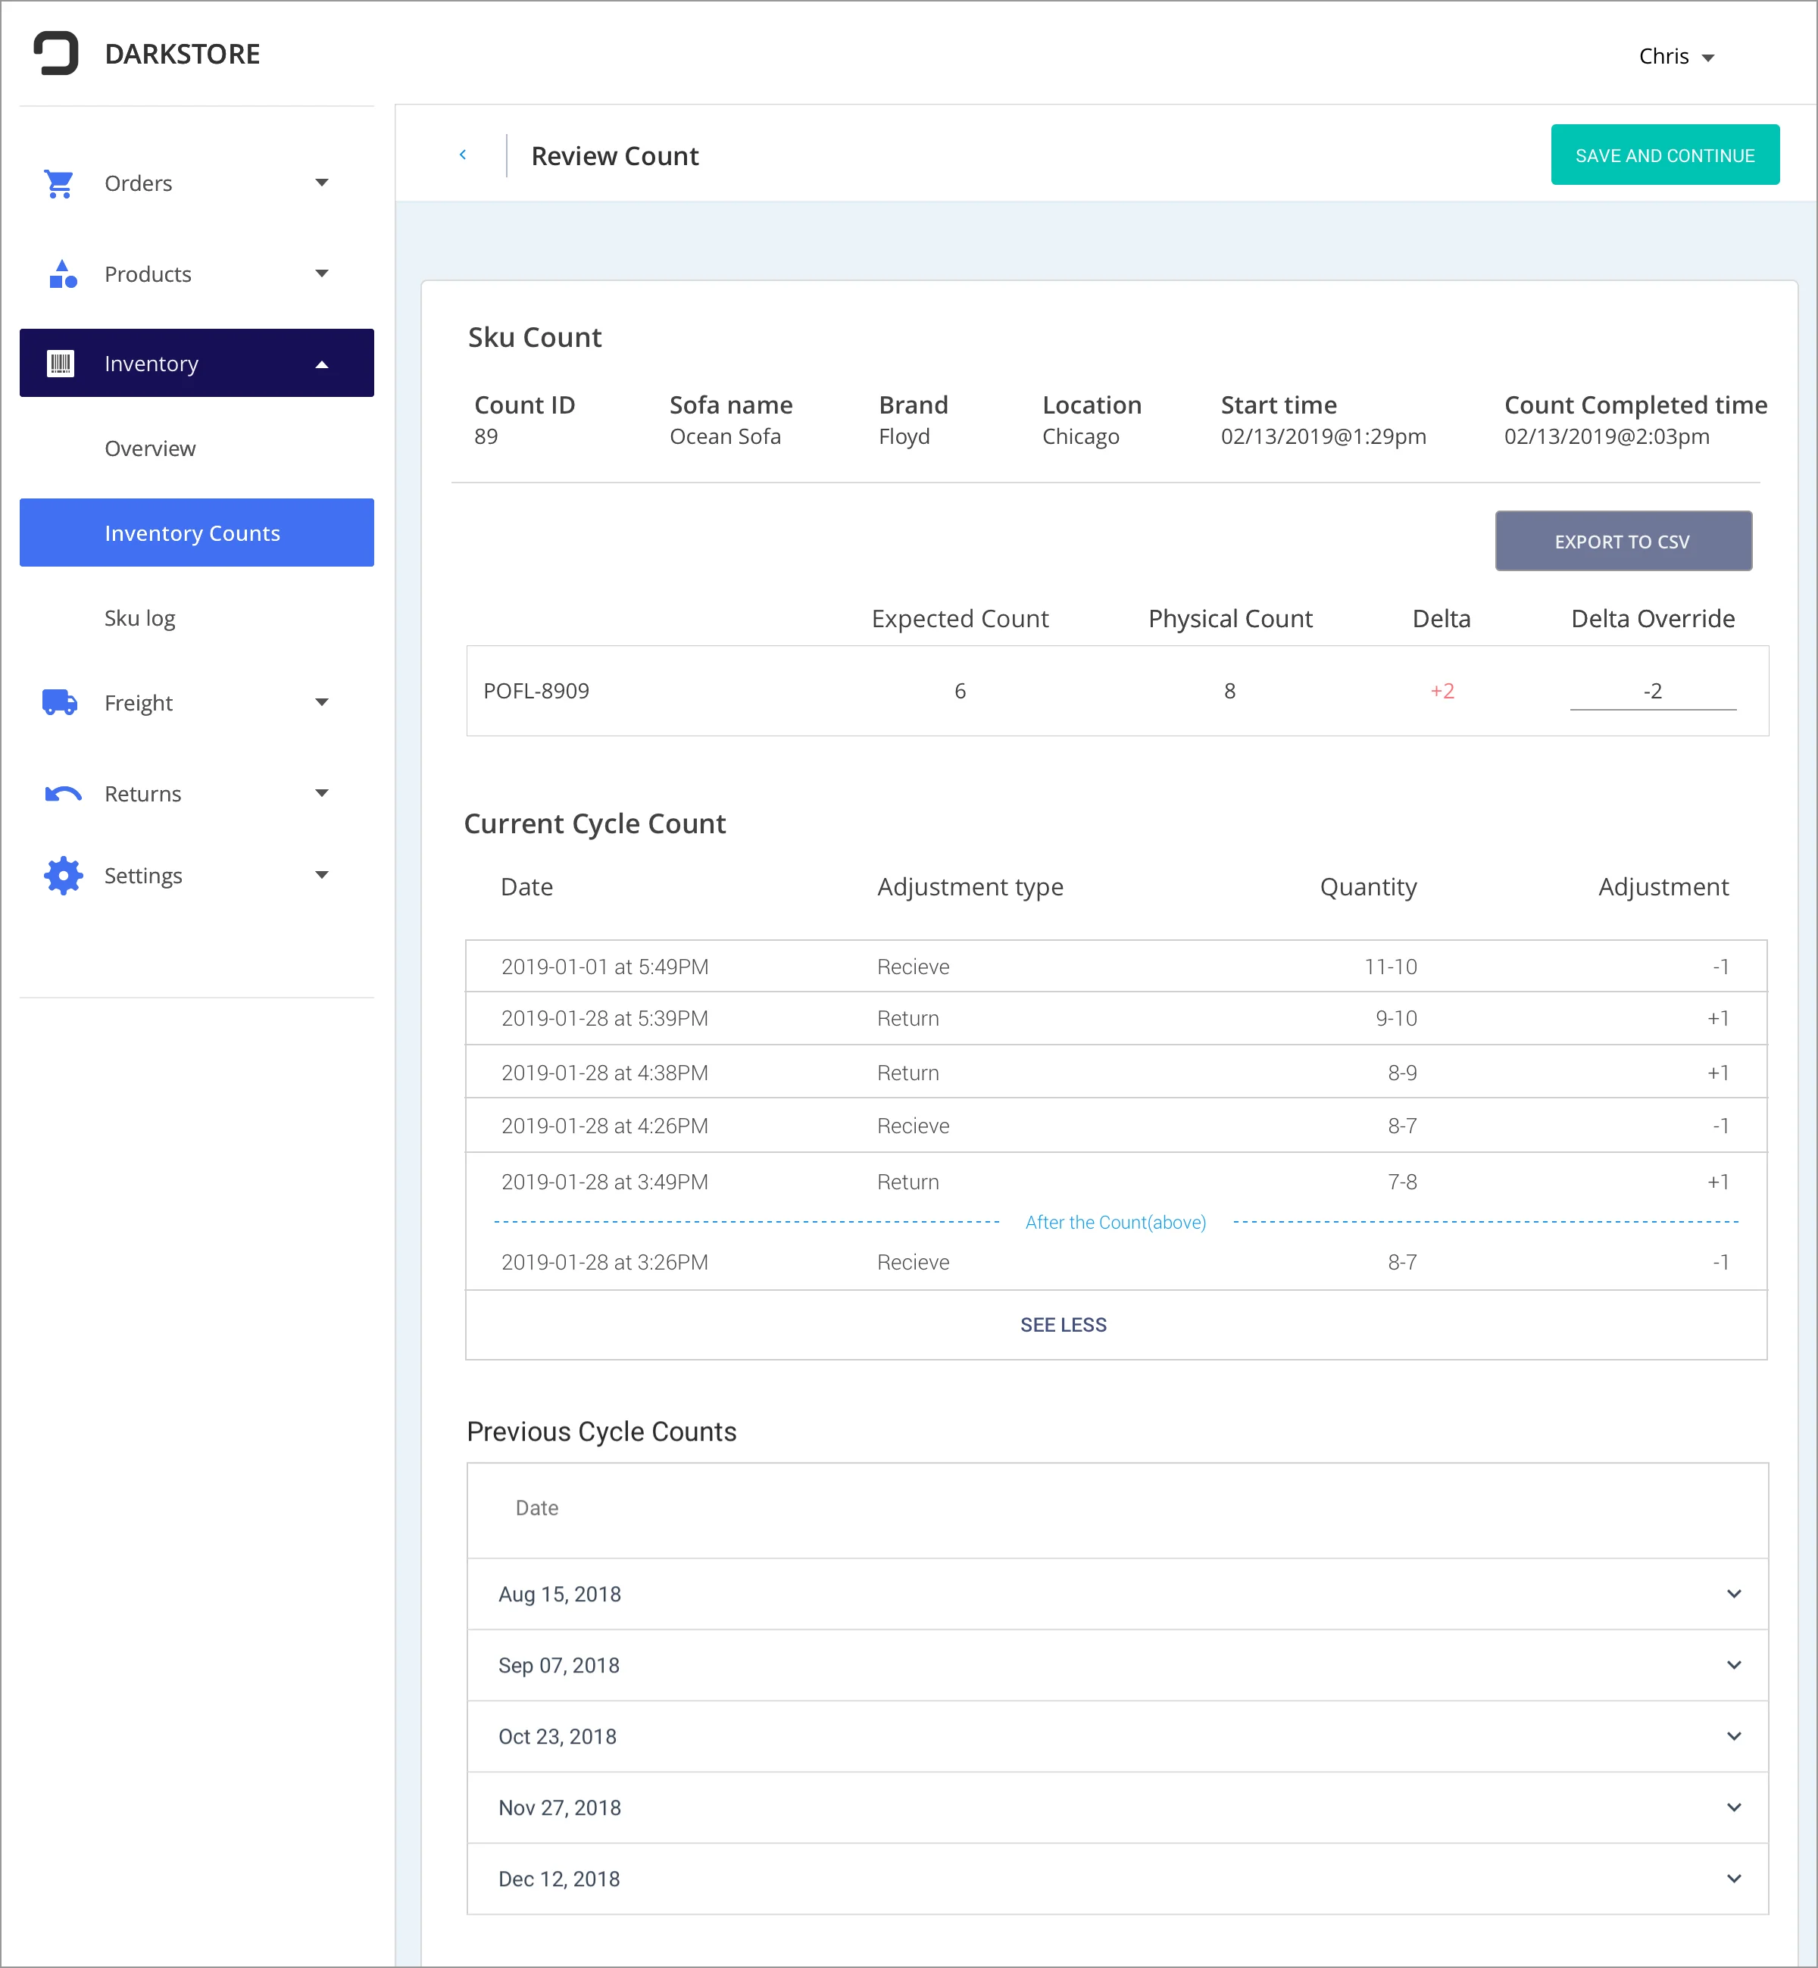Open the Products menu item
Screen dimensions: 1818x1968
[195, 273]
